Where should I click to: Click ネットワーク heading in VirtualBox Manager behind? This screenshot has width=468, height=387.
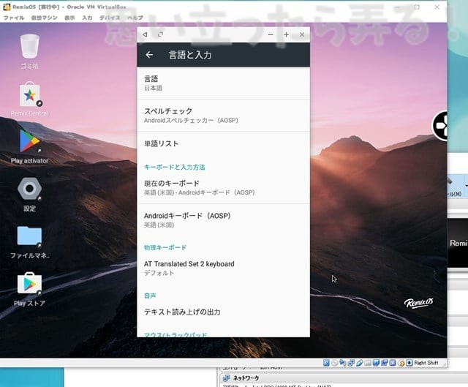pyautogui.click(x=246, y=378)
